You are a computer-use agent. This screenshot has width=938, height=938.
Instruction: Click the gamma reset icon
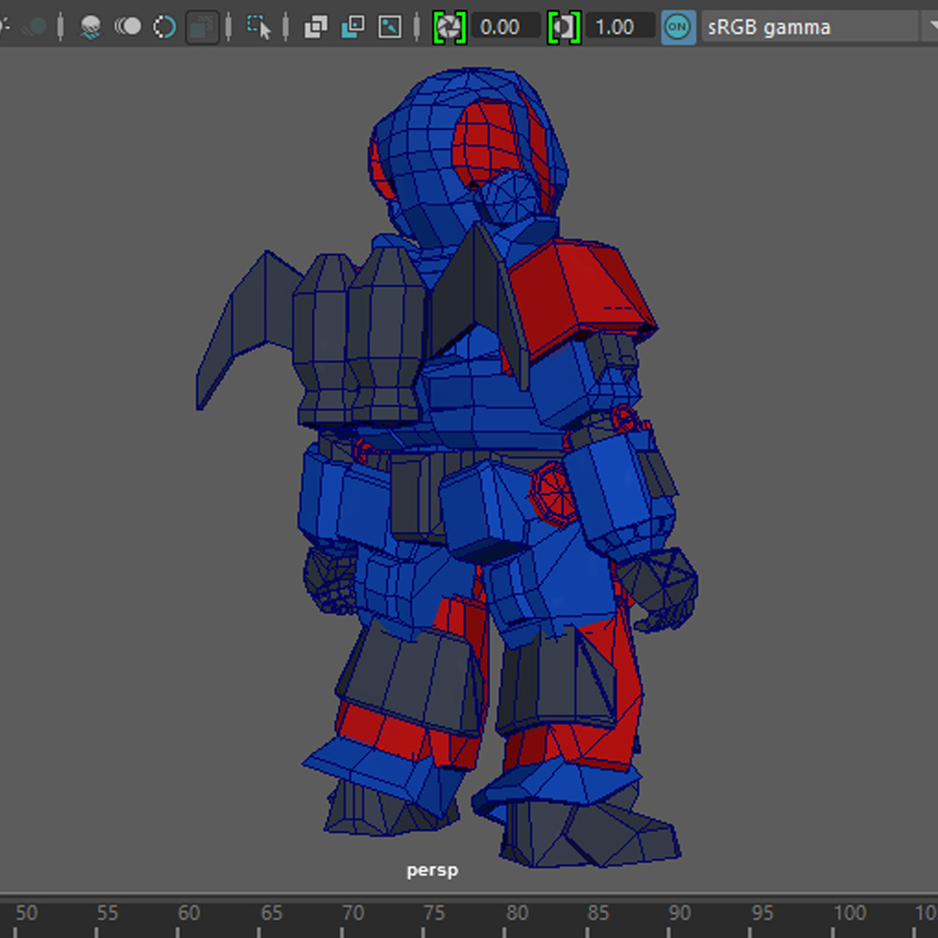click(x=564, y=26)
